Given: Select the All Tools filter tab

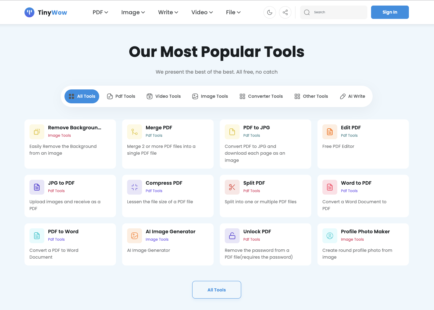Looking at the screenshot, I should (x=82, y=96).
